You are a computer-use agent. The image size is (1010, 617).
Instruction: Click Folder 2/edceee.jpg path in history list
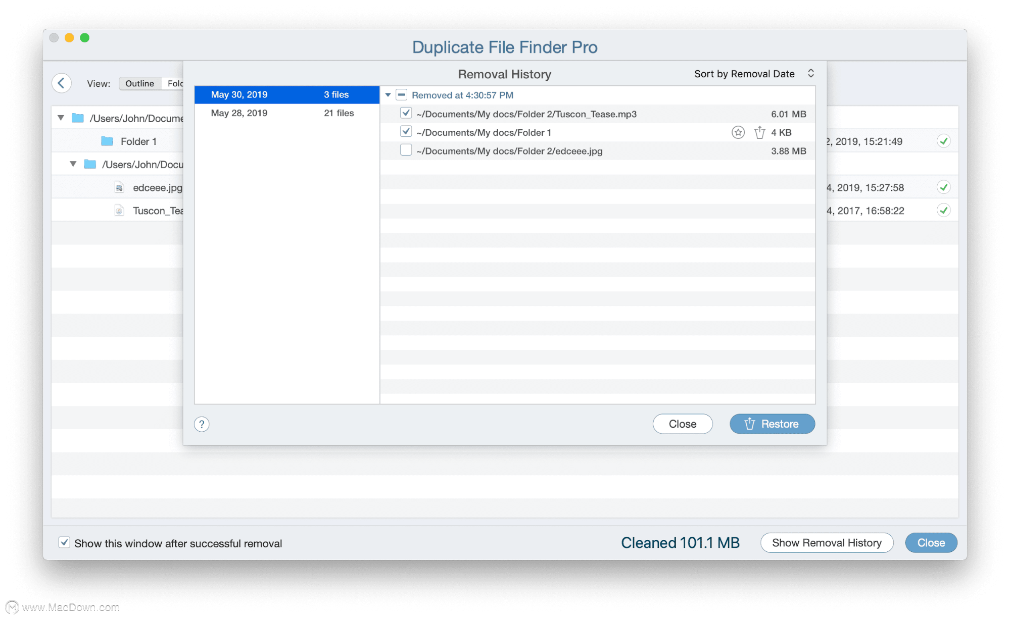(x=509, y=151)
